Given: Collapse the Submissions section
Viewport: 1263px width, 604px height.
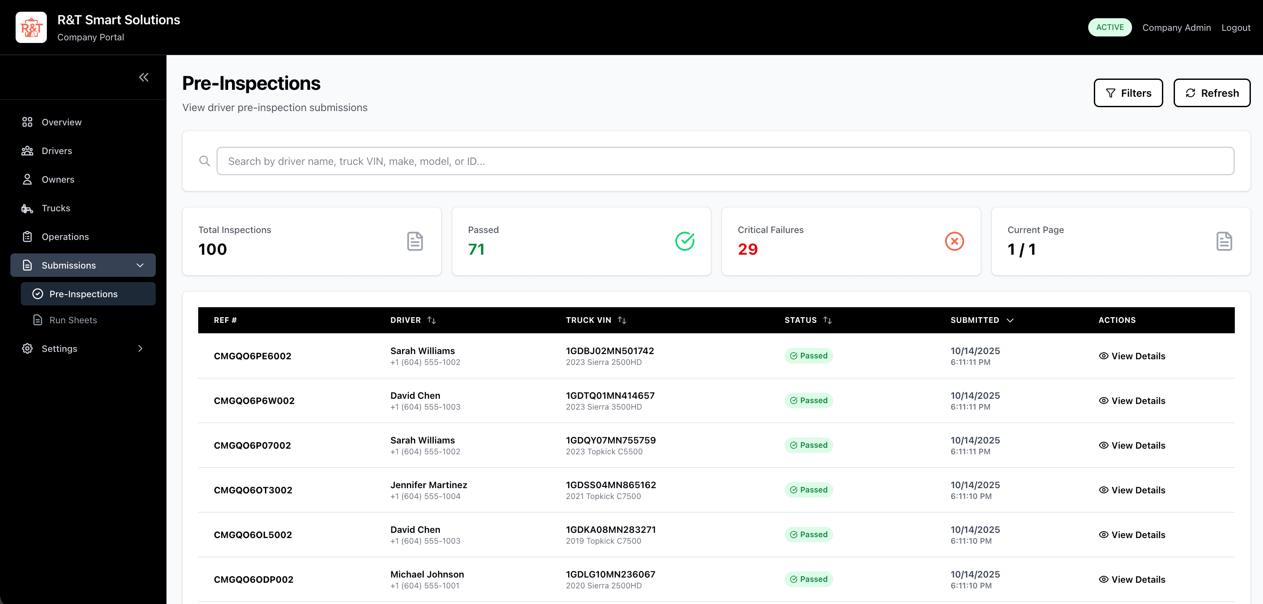Looking at the screenshot, I should coord(140,265).
